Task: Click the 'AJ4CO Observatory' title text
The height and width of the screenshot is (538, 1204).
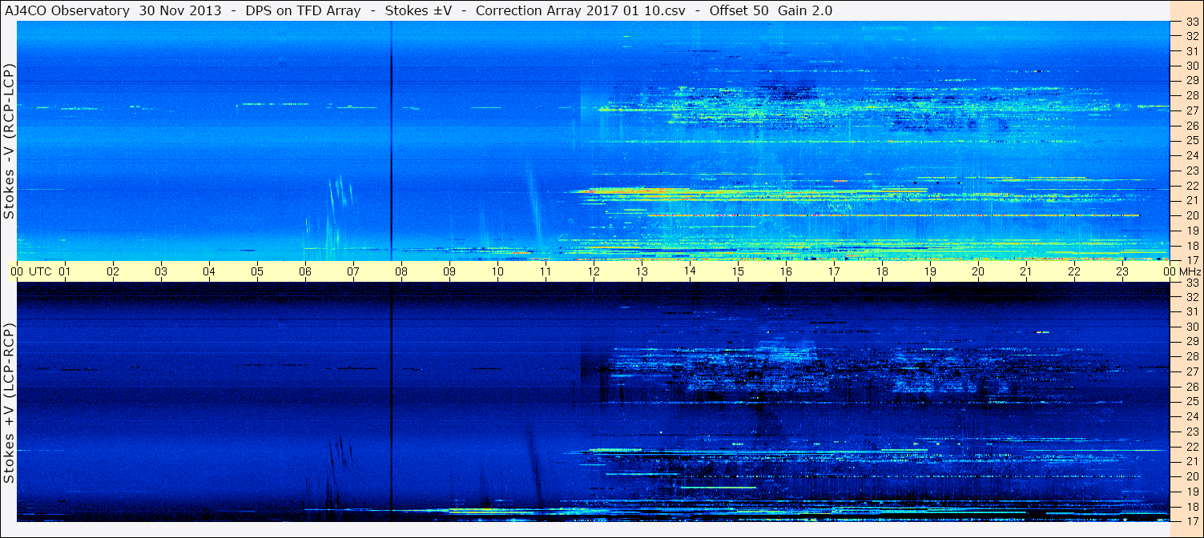Action: [x=69, y=10]
